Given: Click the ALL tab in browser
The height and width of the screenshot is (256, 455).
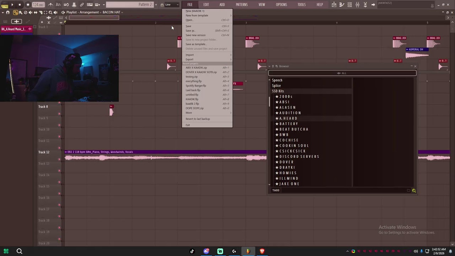Looking at the screenshot, I should tap(342, 73).
